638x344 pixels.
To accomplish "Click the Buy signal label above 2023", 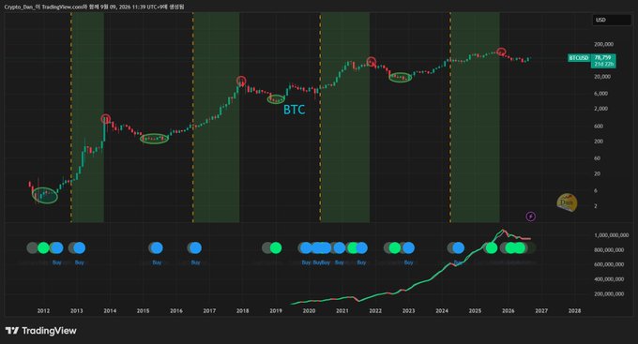I will (x=408, y=262).
